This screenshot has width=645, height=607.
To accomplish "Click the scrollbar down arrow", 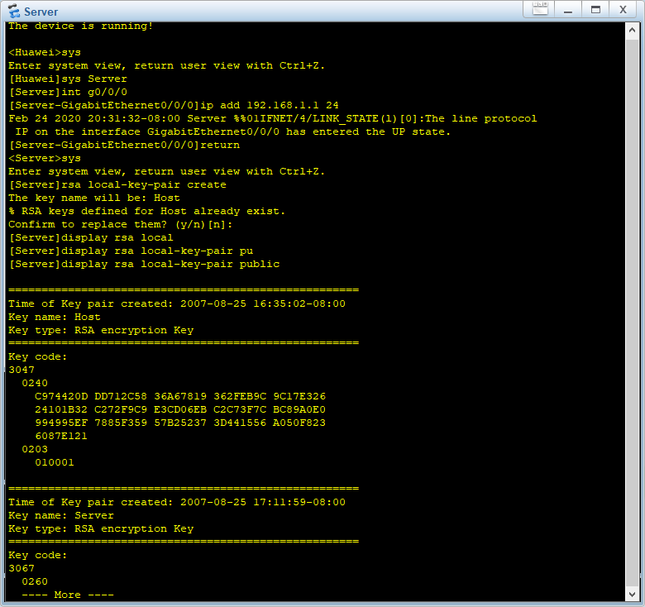I will coord(632,595).
